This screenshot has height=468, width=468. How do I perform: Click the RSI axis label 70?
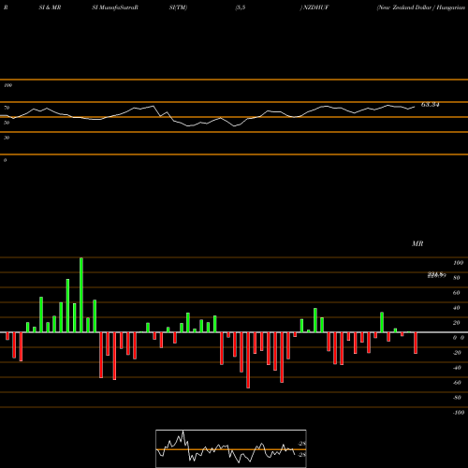(7, 108)
